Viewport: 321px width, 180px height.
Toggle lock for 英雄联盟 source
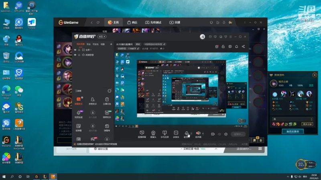[x=79, y=55]
